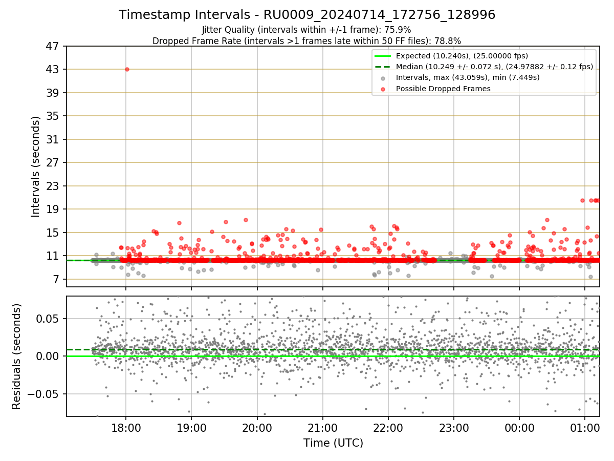Image resolution: width=614 pixels, height=461 pixels.
Task: Click the Residuals (seconds) axis label
Action: tap(17, 357)
